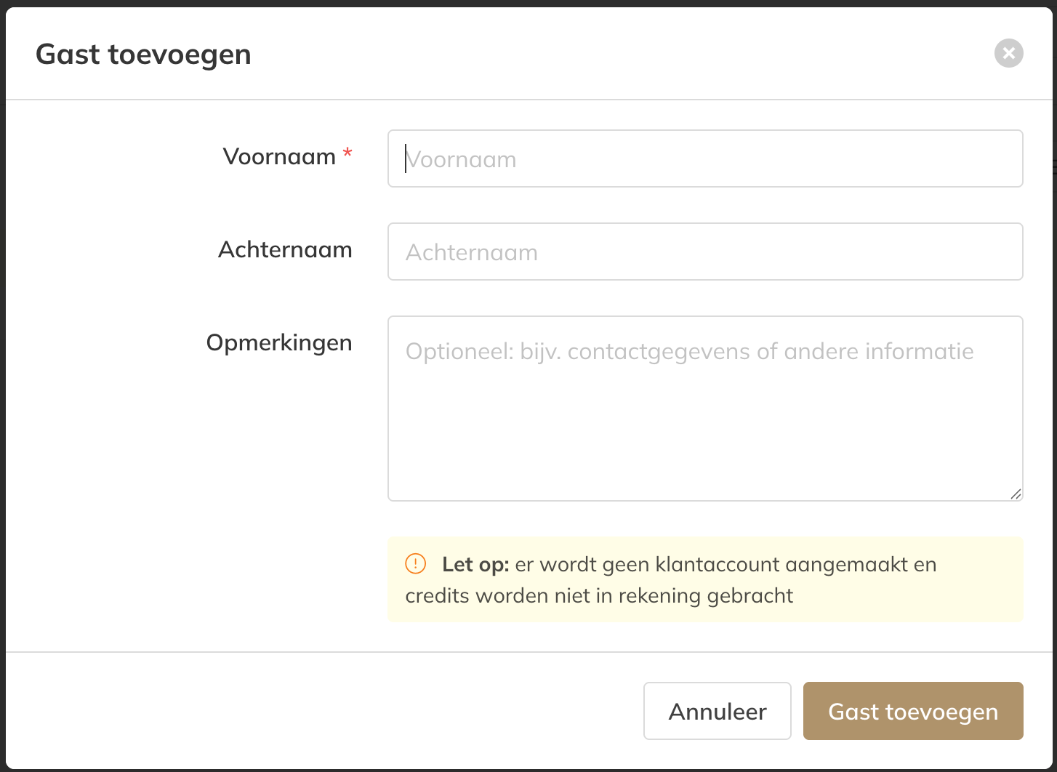Click the dark backdrop strip above the dialog
This screenshot has width=1057, height=772.
[528, 3]
